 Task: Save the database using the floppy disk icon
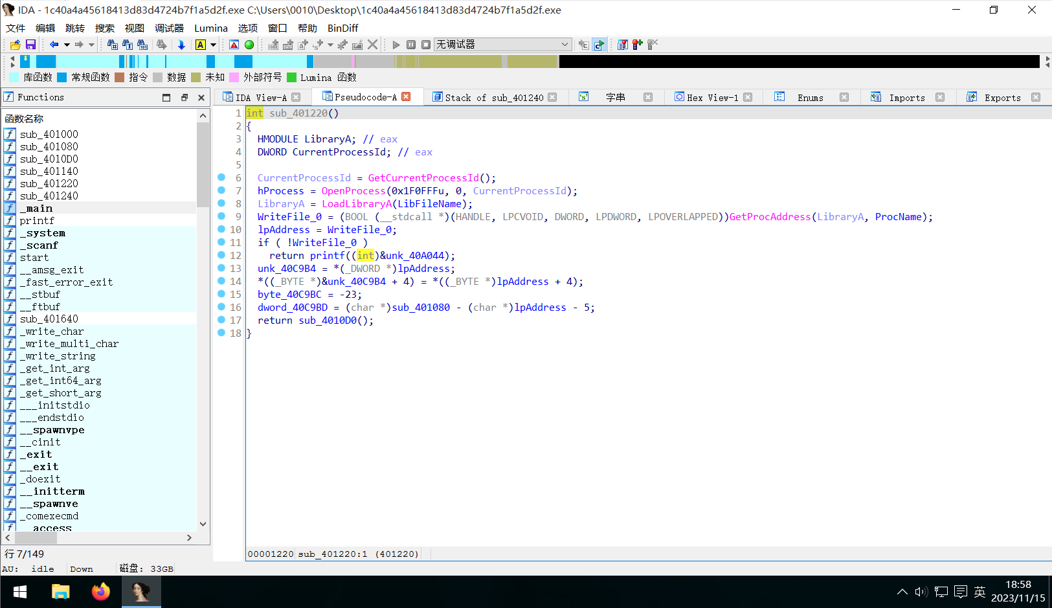pyautogui.click(x=30, y=45)
